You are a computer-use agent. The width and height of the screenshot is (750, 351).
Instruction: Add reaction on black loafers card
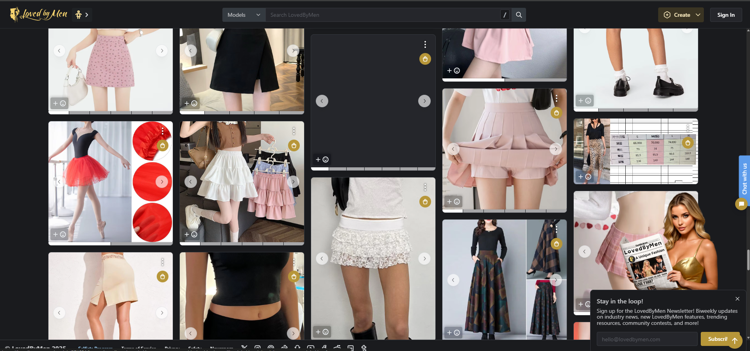(585, 101)
